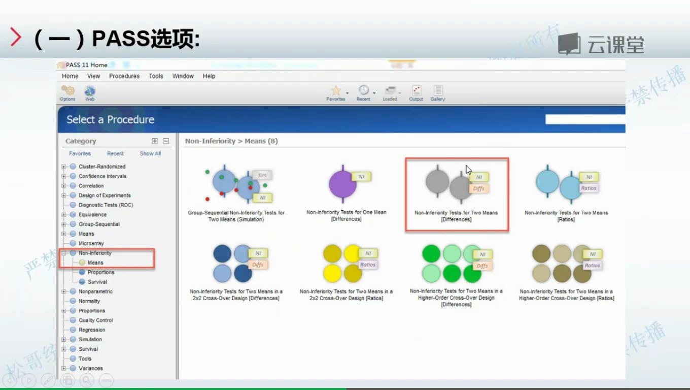Select the Simulation category
Viewport: 690px width, 390px height.
click(x=90, y=340)
